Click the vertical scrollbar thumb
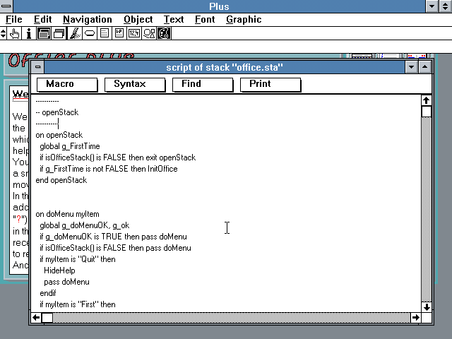Image resolution: width=452 pixels, height=339 pixels. pyautogui.click(x=427, y=112)
